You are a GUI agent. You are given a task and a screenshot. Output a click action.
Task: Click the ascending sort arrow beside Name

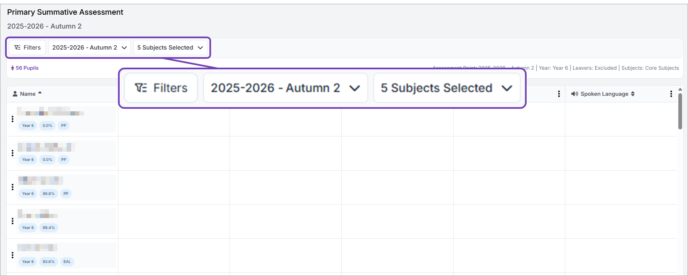coord(40,93)
